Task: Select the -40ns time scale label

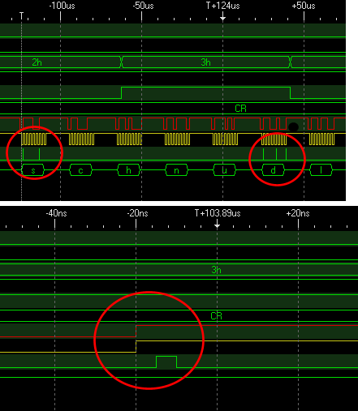Action: pos(56,213)
